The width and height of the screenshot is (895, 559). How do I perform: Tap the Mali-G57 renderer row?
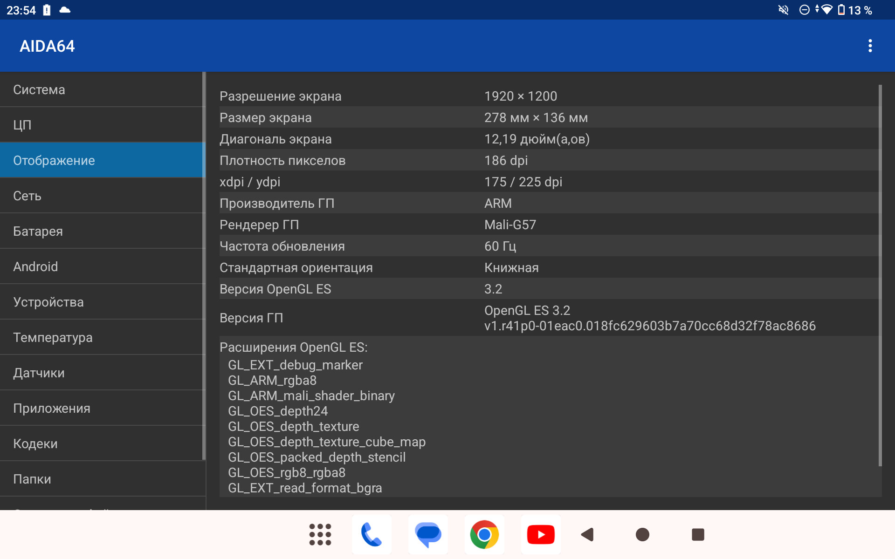pyautogui.click(x=510, y=225)
